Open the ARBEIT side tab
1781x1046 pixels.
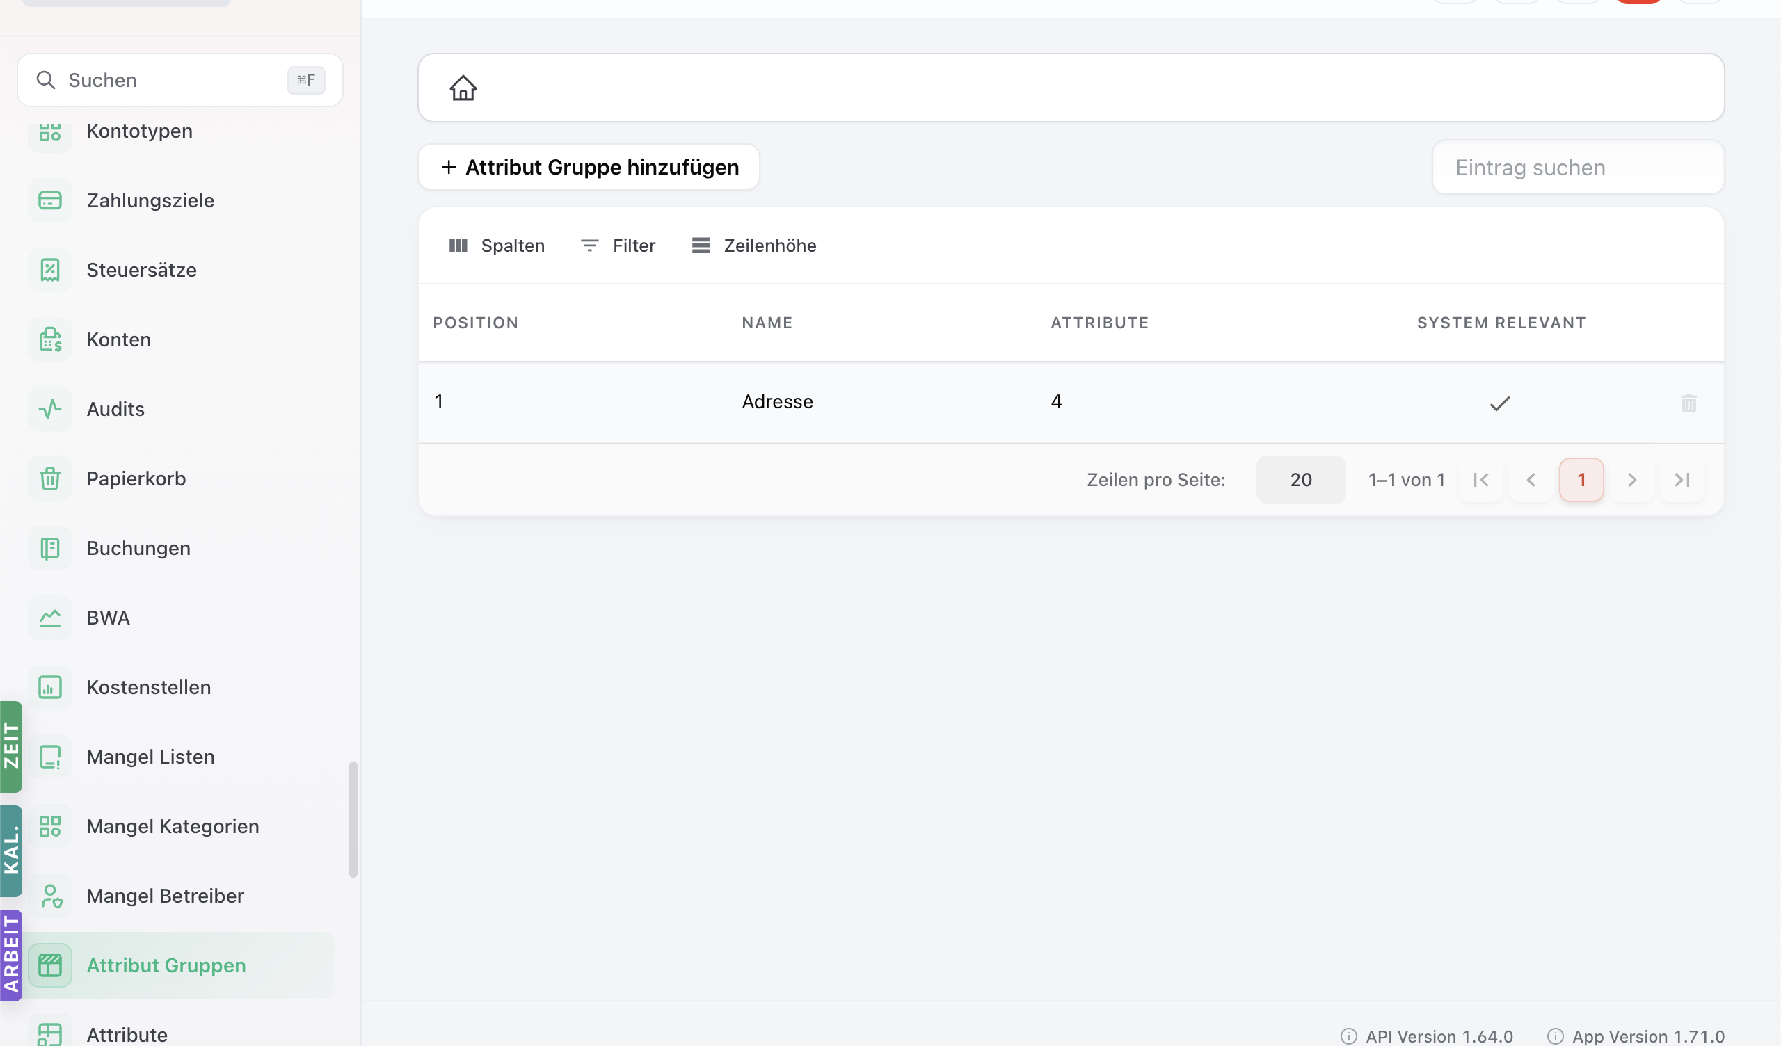[x=11, y=956]
